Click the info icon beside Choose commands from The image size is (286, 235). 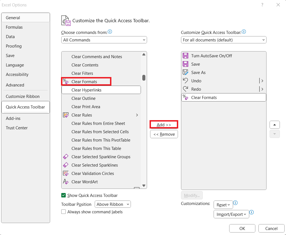click(110, 32)
